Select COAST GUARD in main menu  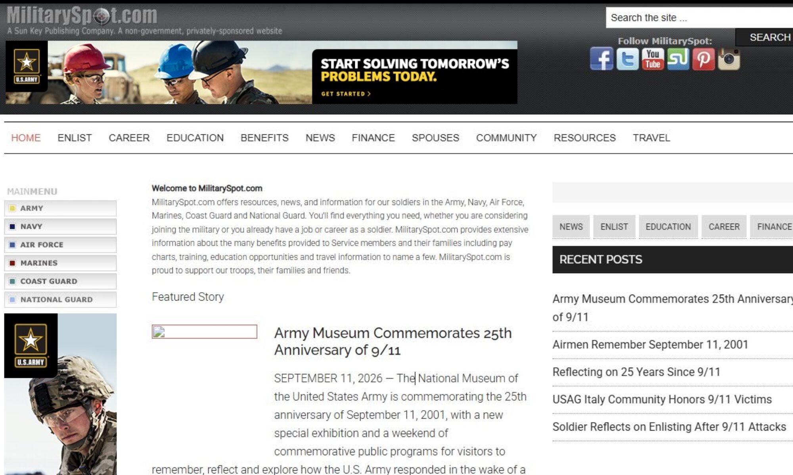point(60,281)
